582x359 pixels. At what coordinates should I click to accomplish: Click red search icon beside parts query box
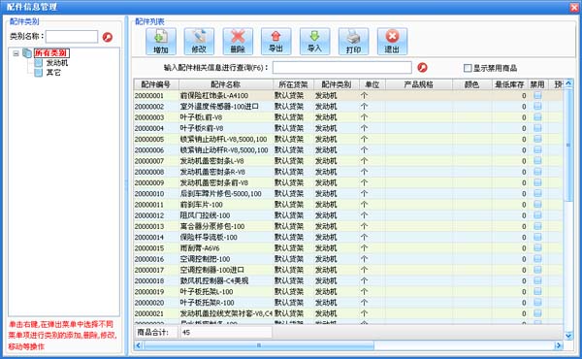[422, 68]
